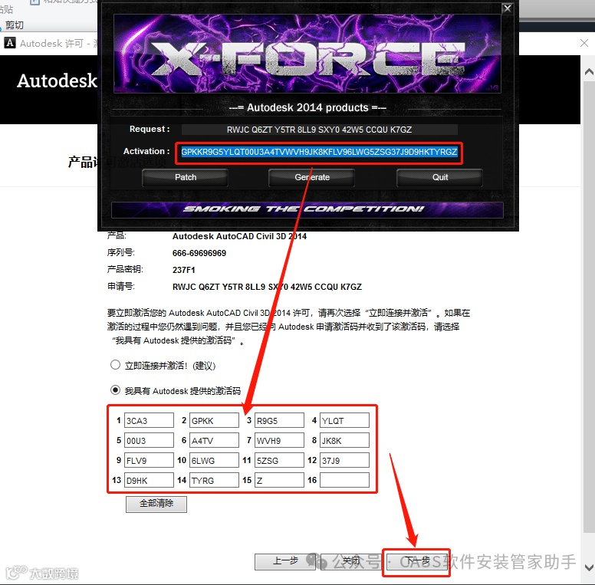Close the X-Force keygen window
The image size is (595, 585).
(508, 8)
